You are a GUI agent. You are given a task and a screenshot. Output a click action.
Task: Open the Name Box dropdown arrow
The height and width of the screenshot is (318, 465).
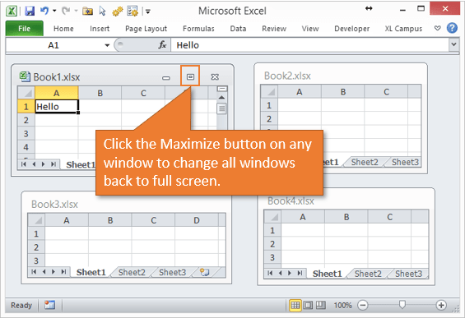[107, 45]
